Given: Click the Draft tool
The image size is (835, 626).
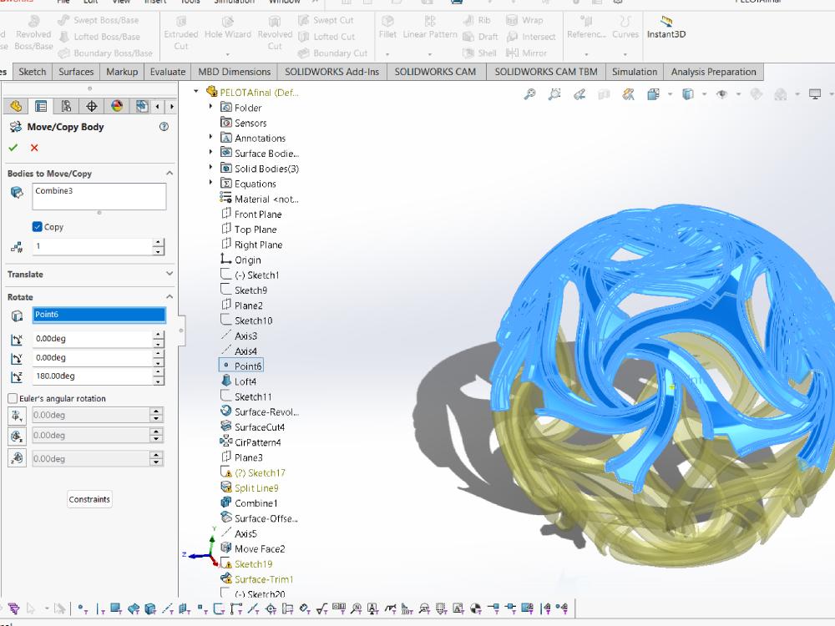Looking at the screenshot, I should point(481,36).
